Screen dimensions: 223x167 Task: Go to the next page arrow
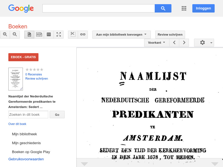point(184,43)
